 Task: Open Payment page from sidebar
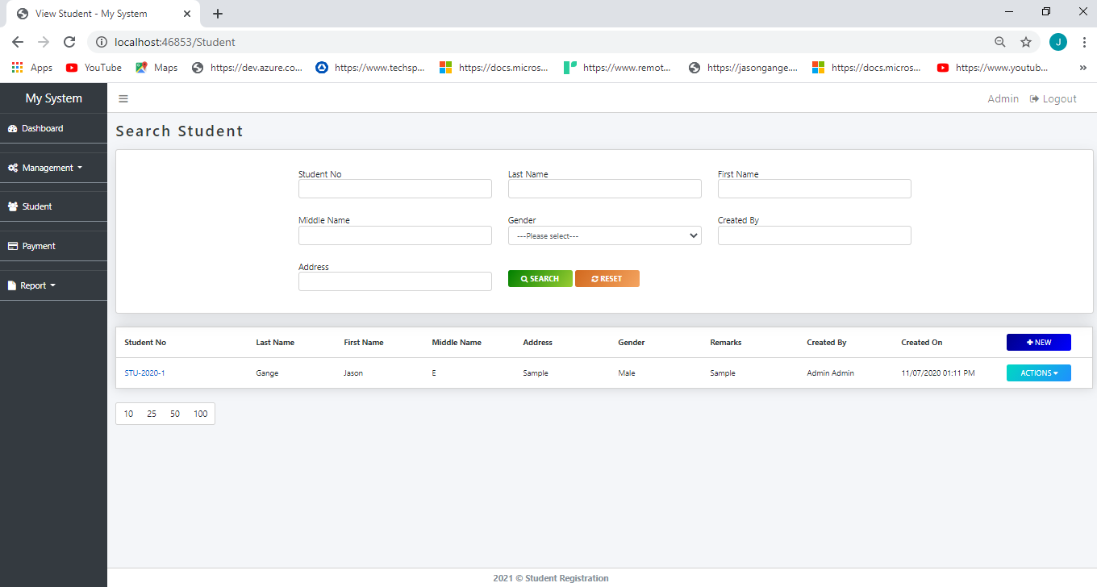point(53,246)
